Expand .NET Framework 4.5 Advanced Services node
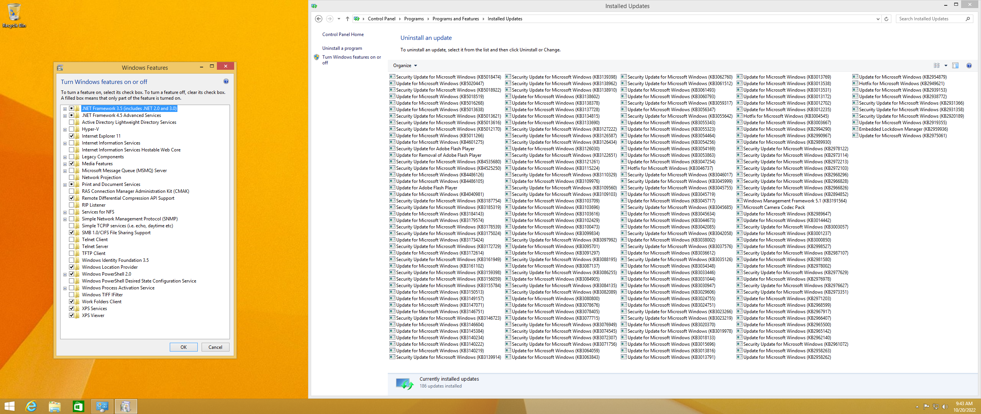The width and height of the screenshot is (981, 414). [65, 116]
